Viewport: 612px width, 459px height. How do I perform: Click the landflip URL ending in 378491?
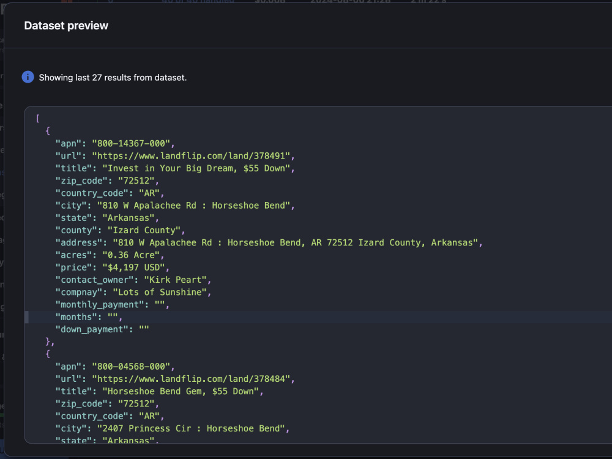(x=191, y=155)
